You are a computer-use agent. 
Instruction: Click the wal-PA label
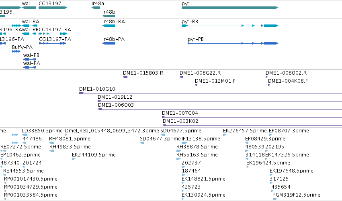(32, 63)
